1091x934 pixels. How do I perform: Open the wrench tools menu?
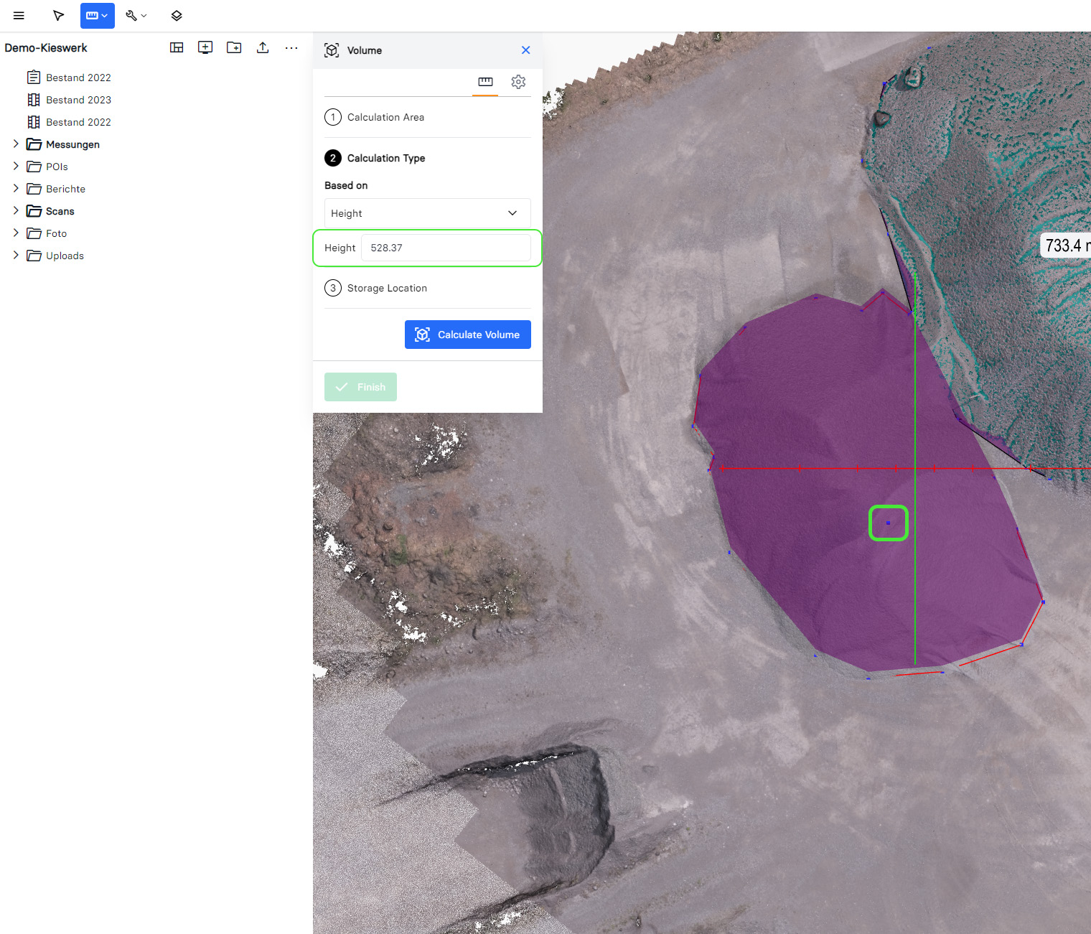coord(136,16)
